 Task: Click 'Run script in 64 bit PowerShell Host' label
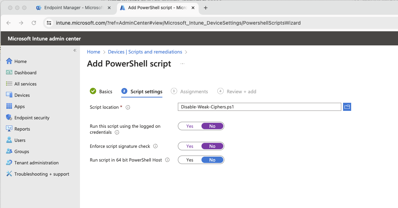pos(126,160)
